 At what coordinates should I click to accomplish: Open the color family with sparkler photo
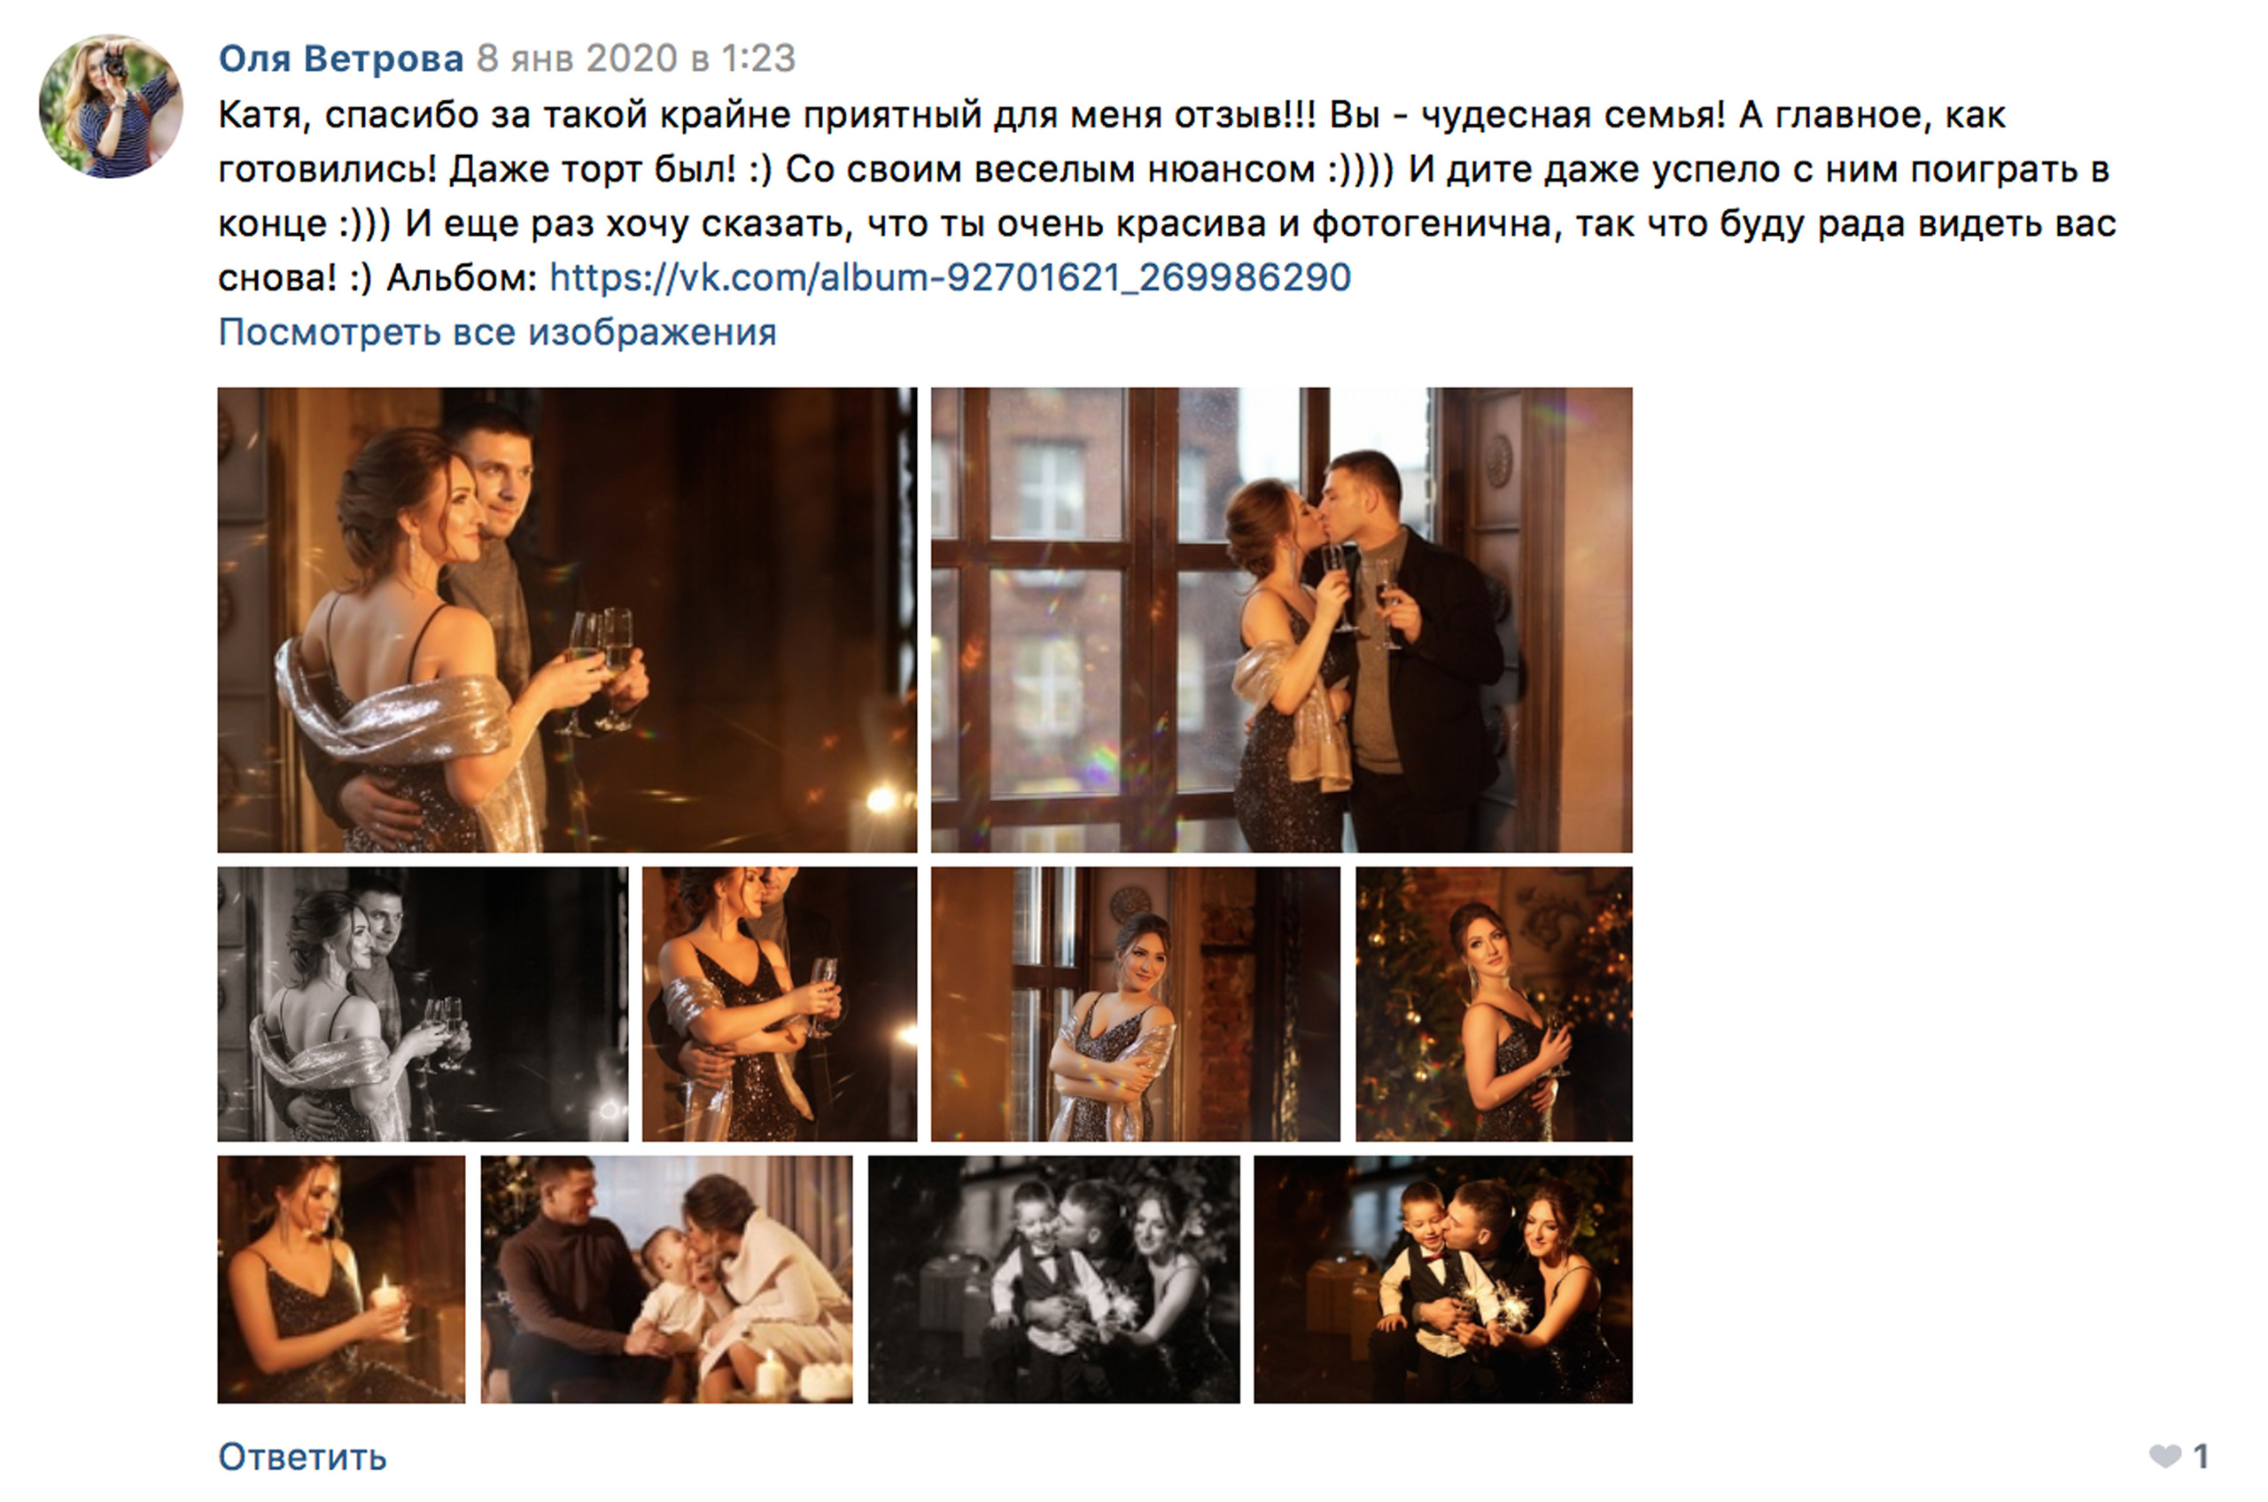click(1443, 1279)
